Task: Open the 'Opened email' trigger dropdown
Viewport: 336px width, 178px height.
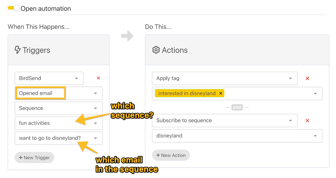Action: (95, 93)
